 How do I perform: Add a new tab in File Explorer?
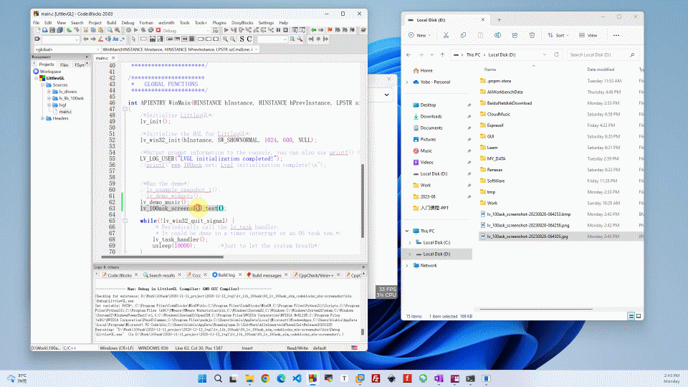tap(499, 20)
